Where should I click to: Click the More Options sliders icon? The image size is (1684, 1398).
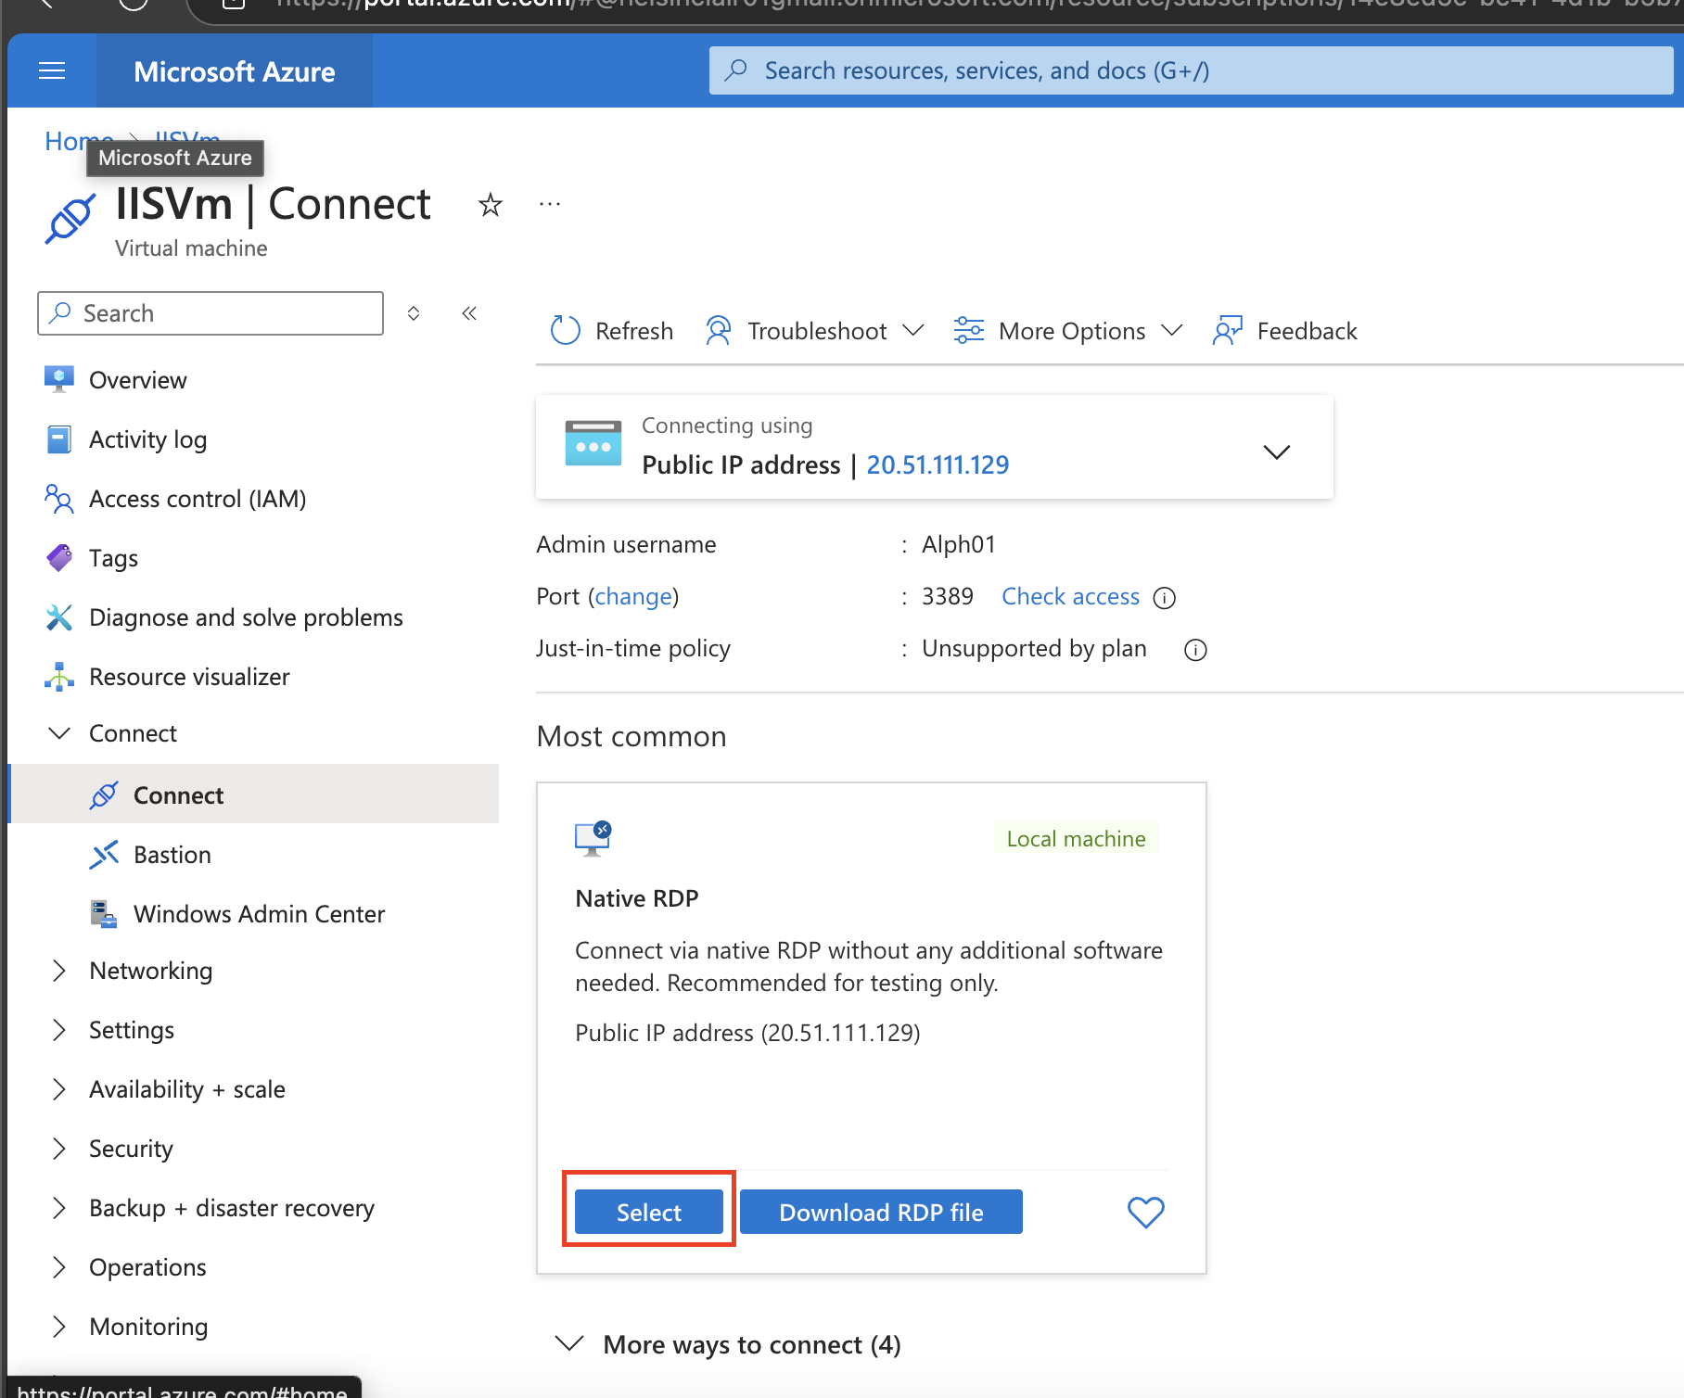coord(969,330)
